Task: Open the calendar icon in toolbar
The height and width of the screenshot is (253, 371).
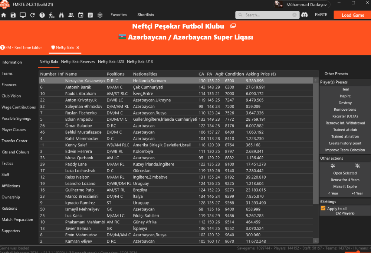Action: tap(81, 15)
